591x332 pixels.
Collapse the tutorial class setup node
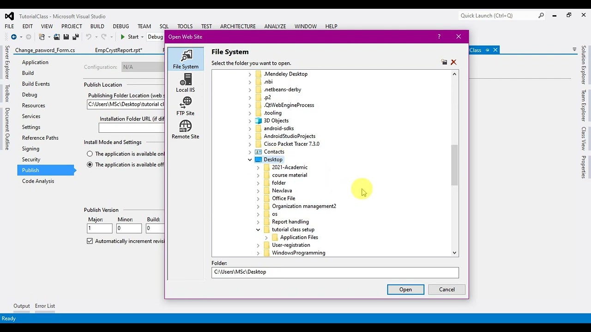tap(258, 230)
